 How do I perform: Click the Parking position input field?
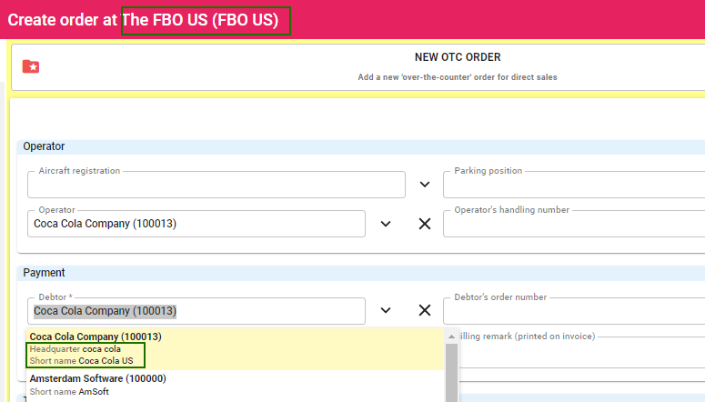(574, 185)
